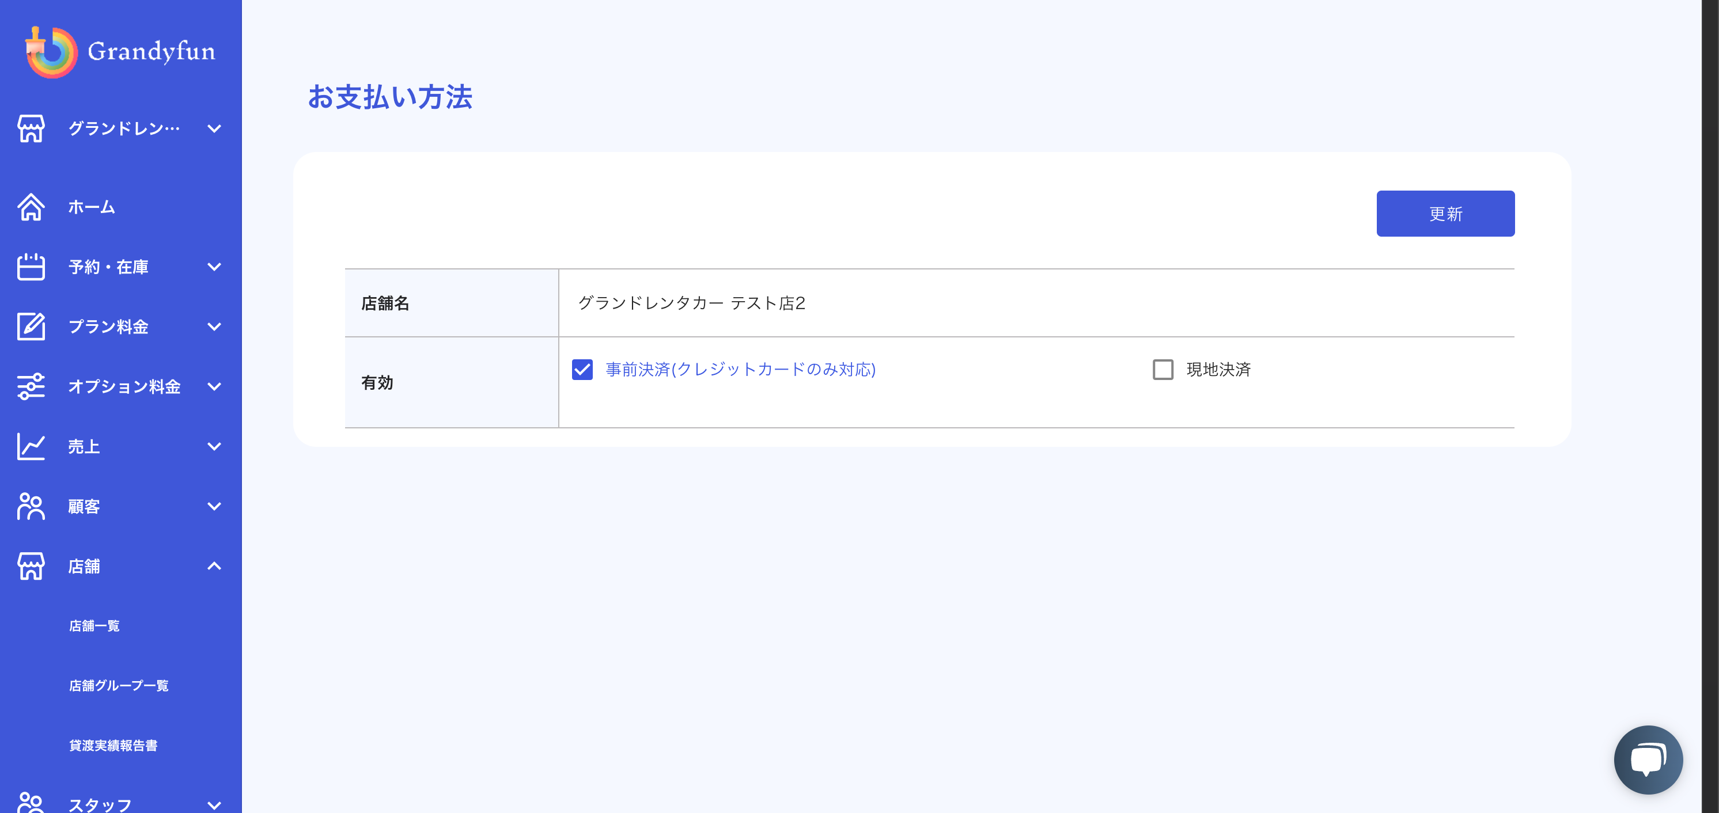Click the プラン料金 menu label
The width and height of the screenshot is (1719, 813).
coord(108,327)
